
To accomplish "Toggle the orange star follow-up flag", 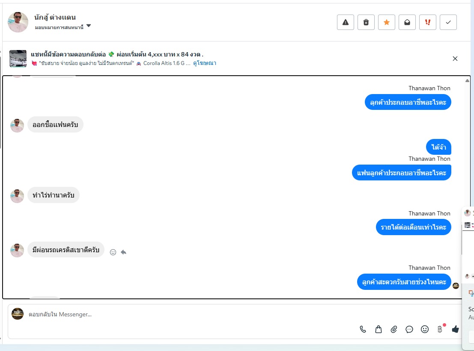I will 386,22.
